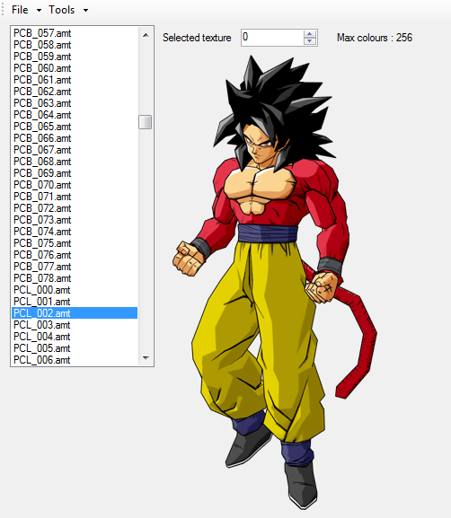This screenshot has width=451, height=518.
Task: Select PCB_077.amt in the list
Action: pyautogui.click(x=75, y=267)
